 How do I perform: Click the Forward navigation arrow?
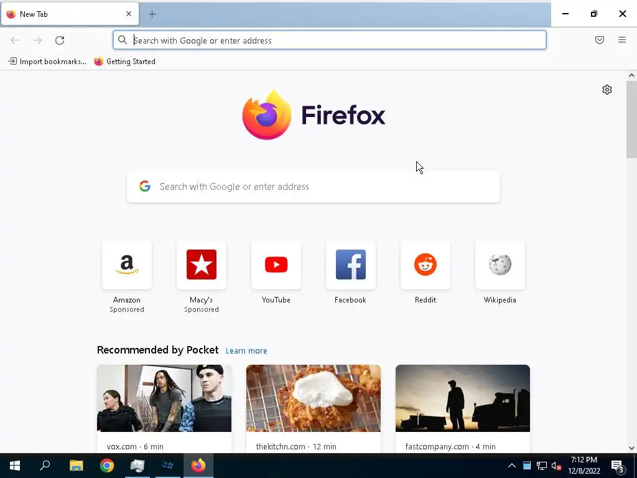pos(37,40)
